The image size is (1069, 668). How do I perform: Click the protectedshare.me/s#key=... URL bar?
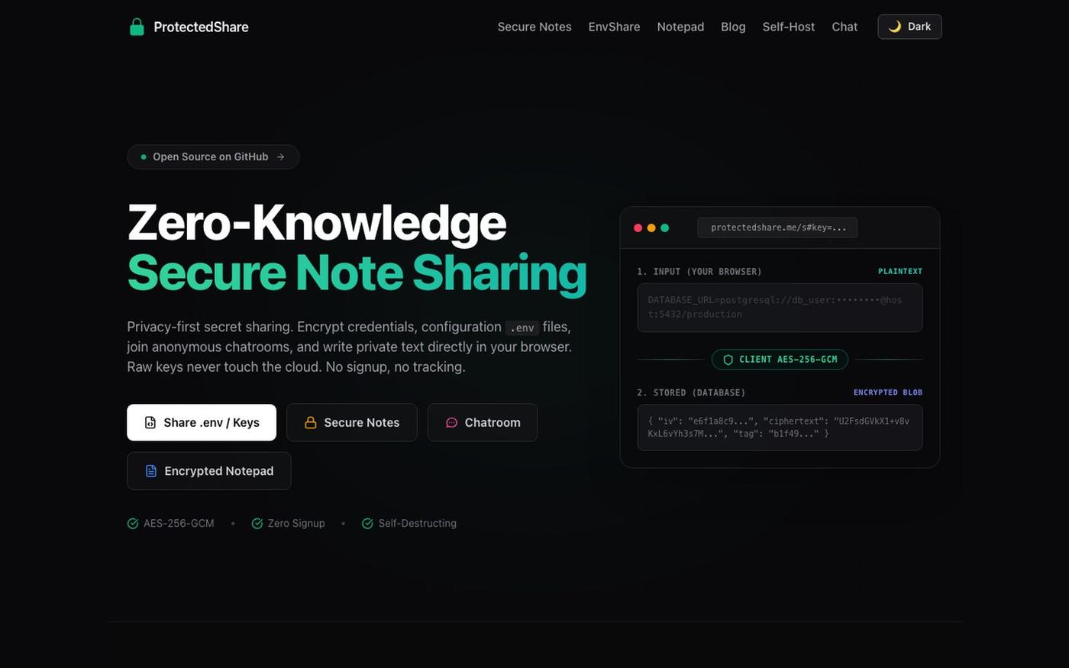click(777, 228)
